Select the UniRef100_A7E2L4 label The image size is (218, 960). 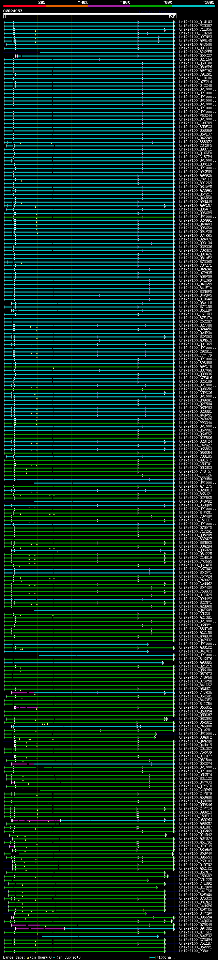196,82
